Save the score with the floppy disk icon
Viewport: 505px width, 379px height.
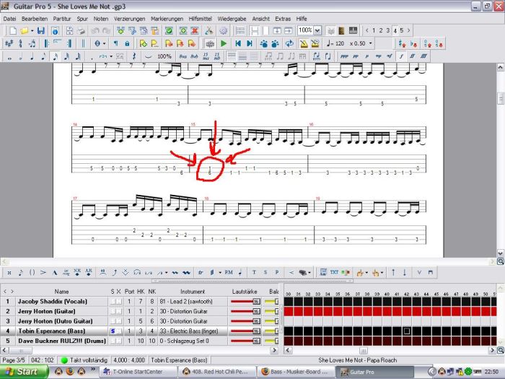pyautogui.click(x=41, y=30)
